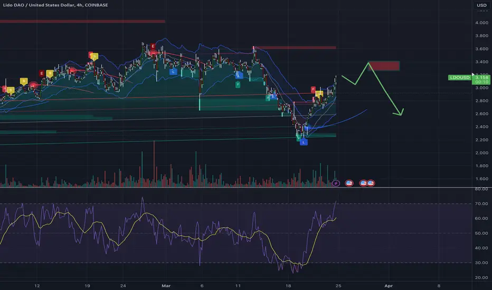This screenshot has height=290, width=492.
Task: Select the red supply zone rectangle
Action: (x=383, y=66)
